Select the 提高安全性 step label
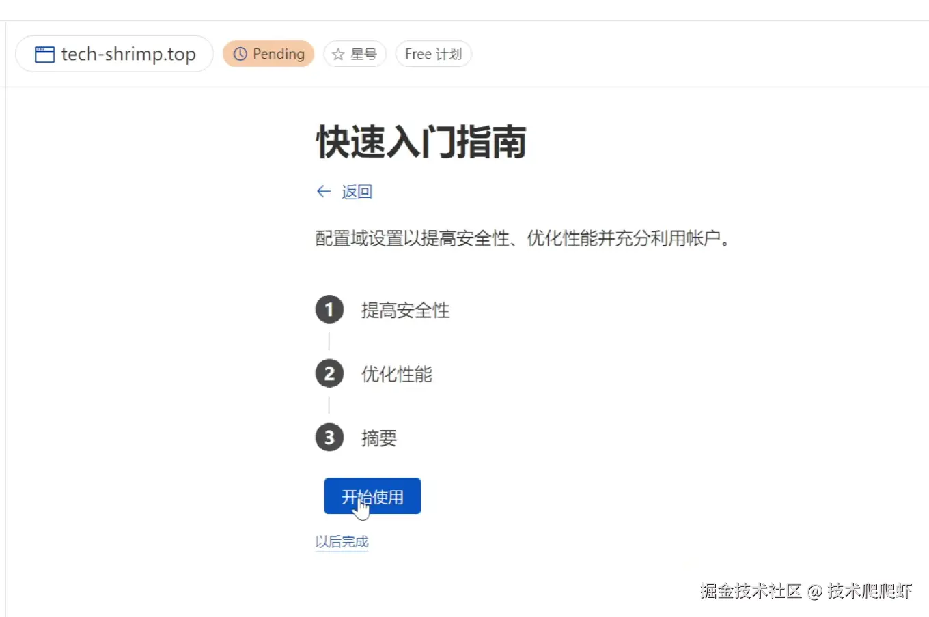Image resolution: width=929 pixels, height=617 pixels. point(405,311)
